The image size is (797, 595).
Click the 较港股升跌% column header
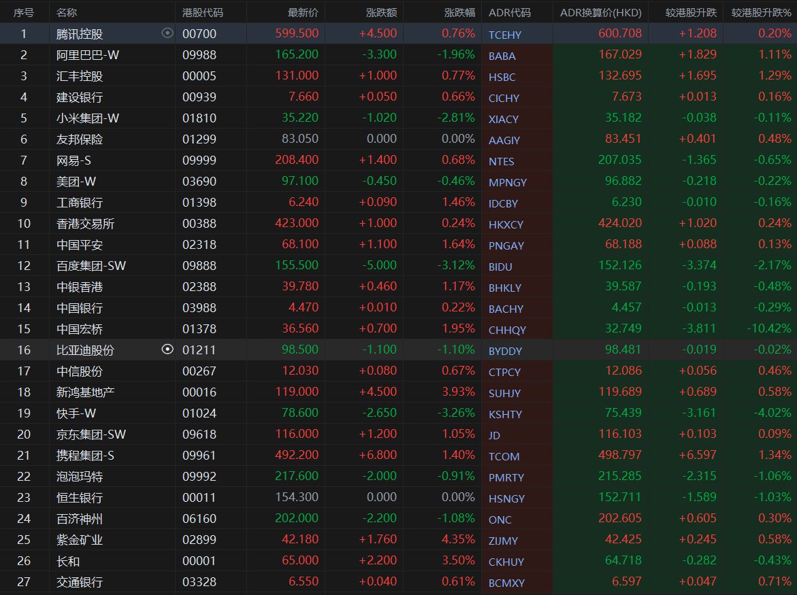[x=762, y=12]
